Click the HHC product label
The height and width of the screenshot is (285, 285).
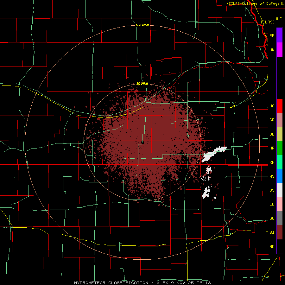(278, 19)
